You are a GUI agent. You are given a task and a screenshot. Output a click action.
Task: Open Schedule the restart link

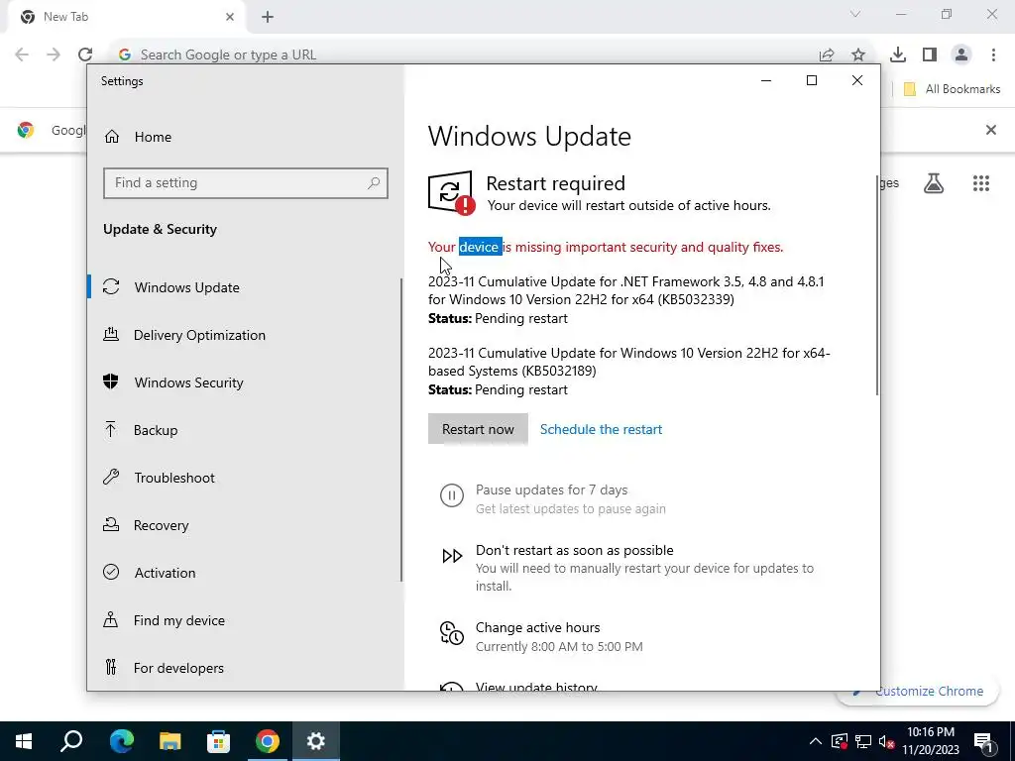601,430
